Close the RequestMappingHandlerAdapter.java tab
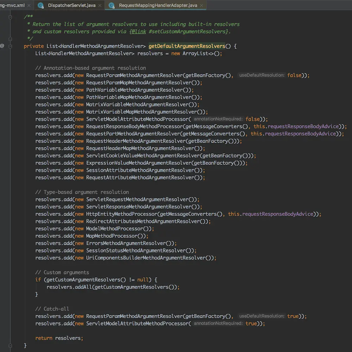 click(x=202, y=5)
